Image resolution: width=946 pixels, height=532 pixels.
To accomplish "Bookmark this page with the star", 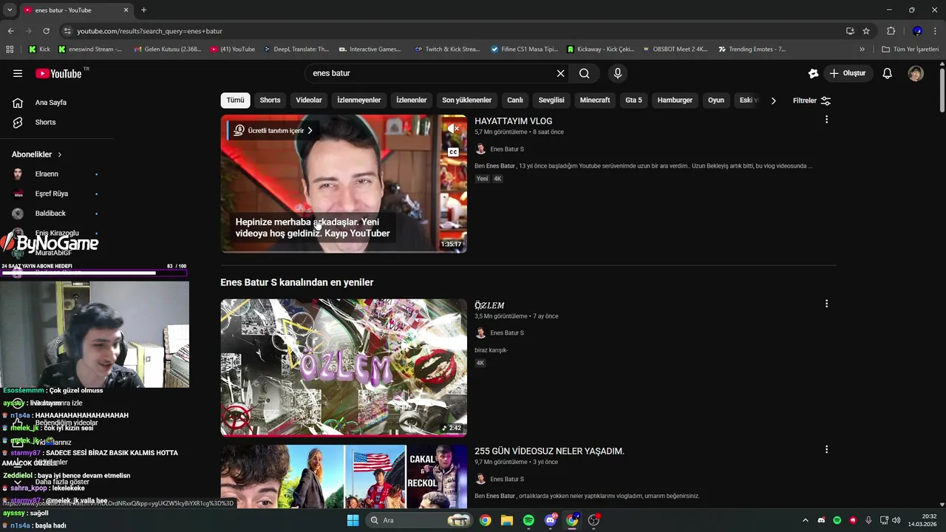I will [x=866, y=31].
